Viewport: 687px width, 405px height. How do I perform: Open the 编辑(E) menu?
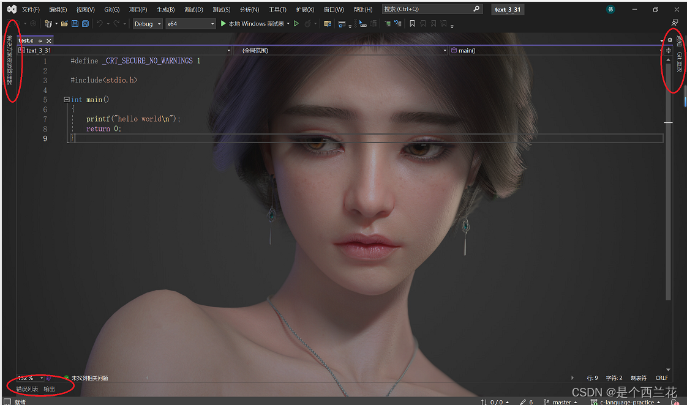coord(58,9)
